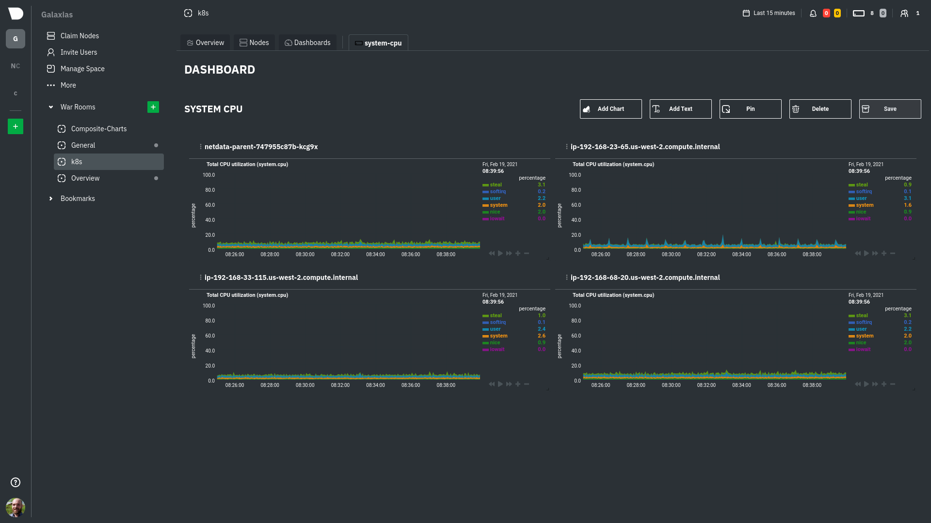Click the Claim Nodes button
Viewport: 931px width, 523px height.
(80, 36)
